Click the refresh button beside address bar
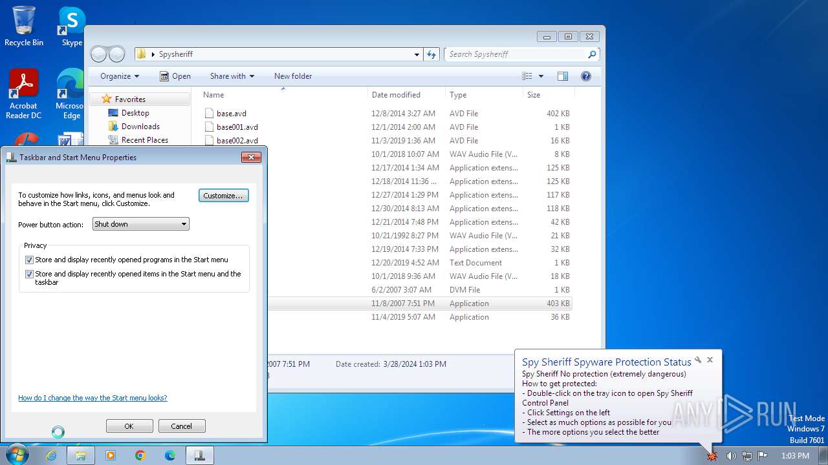 pyautogui.click(x=432, y=54)
